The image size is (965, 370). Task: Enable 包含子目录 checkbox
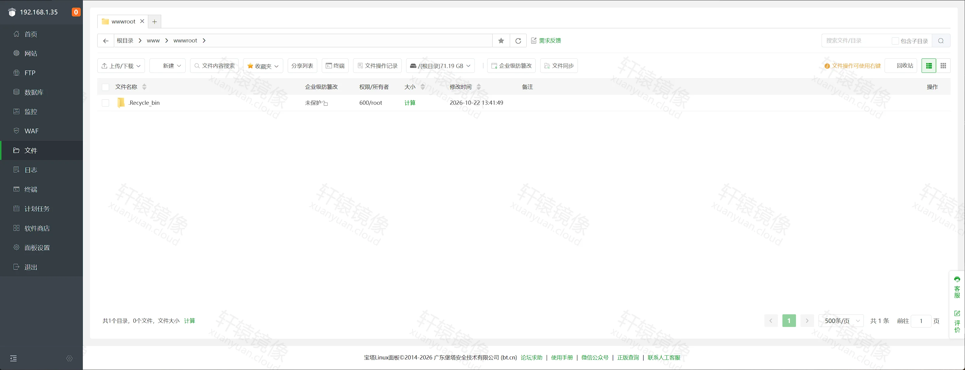pyautogui.click(x=895, y=41)
